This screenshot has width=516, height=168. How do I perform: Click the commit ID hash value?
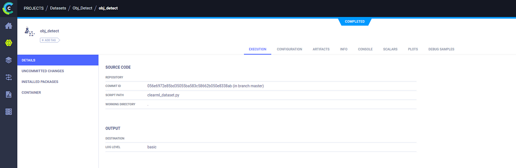tap(189, 86)
